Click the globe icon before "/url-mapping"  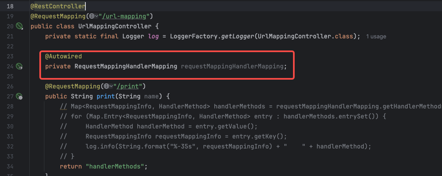click(92, 16)
